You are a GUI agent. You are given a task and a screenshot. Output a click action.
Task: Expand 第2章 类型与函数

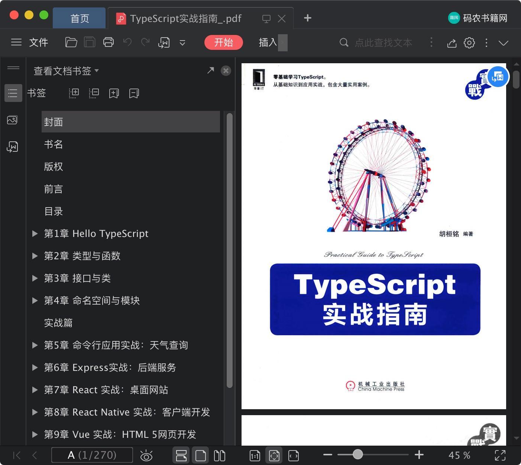pyautogui.click(x=35, y=256)
